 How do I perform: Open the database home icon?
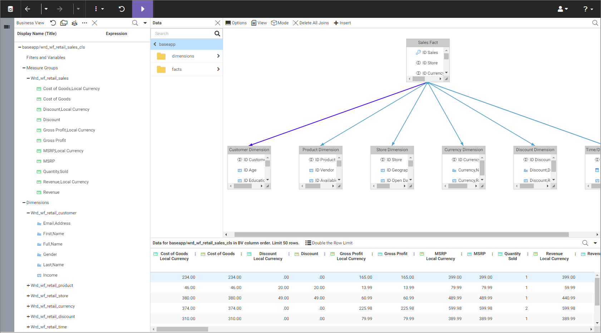(x=10, y=9)
